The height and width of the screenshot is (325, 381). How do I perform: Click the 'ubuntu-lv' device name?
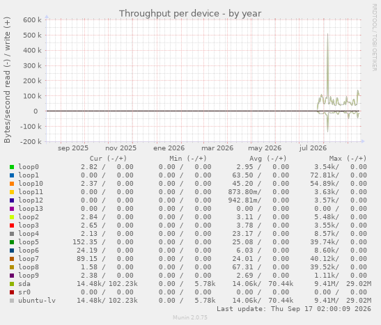pyautogui.click(x=37, y=301)
